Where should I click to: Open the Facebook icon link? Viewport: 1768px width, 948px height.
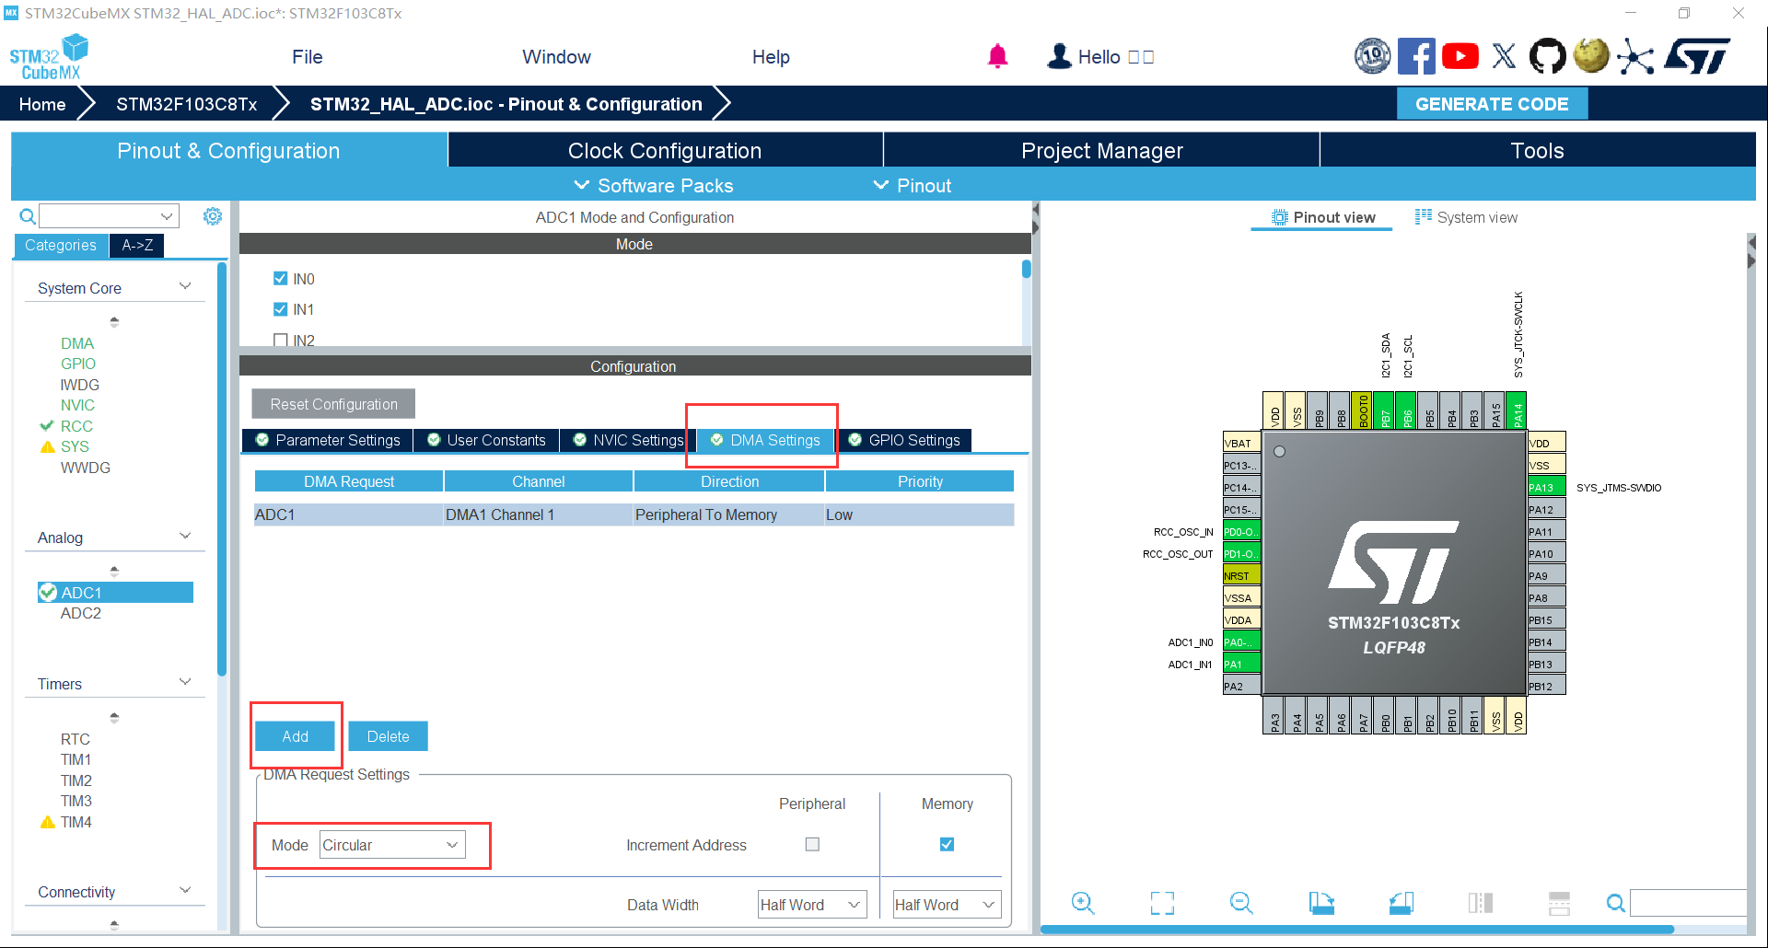point(1416,56)
